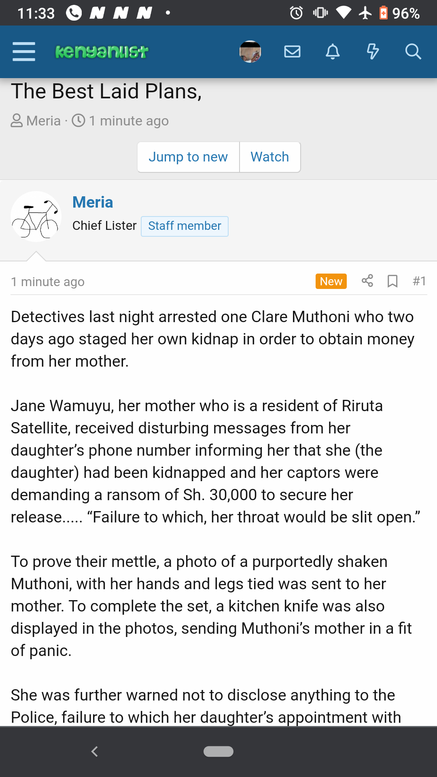The height and width of the screenshot is (777, 437).
Task: Open the post #1 permalink
Action: (419, 281)
